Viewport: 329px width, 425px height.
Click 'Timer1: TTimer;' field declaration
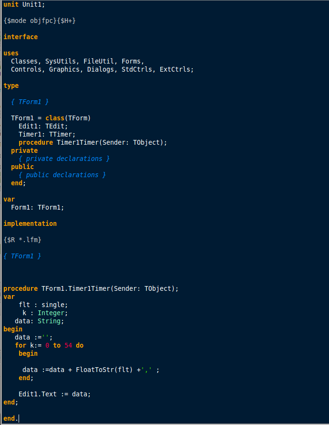coord(47,135)
